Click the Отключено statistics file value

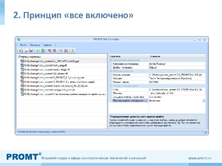155,97
